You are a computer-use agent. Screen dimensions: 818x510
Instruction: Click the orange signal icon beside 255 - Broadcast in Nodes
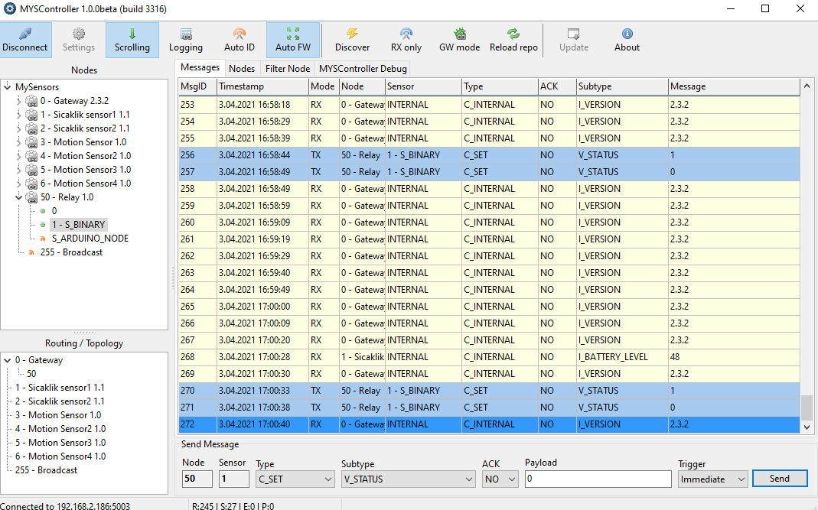click(31, 252)
